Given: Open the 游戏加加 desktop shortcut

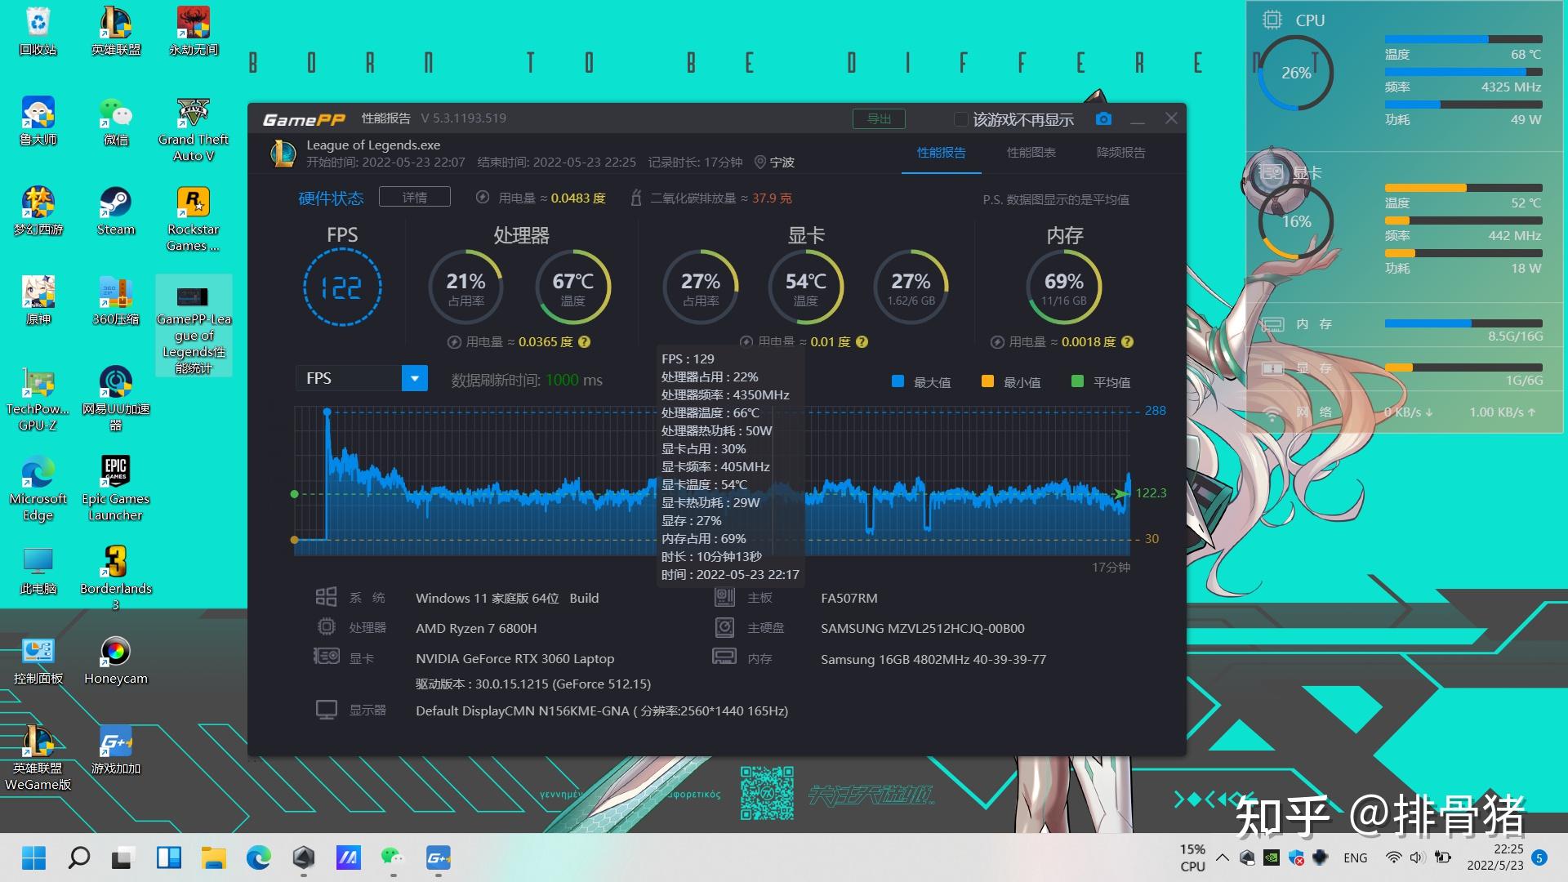Looking at the screenshot, I should tap(116, 750).
